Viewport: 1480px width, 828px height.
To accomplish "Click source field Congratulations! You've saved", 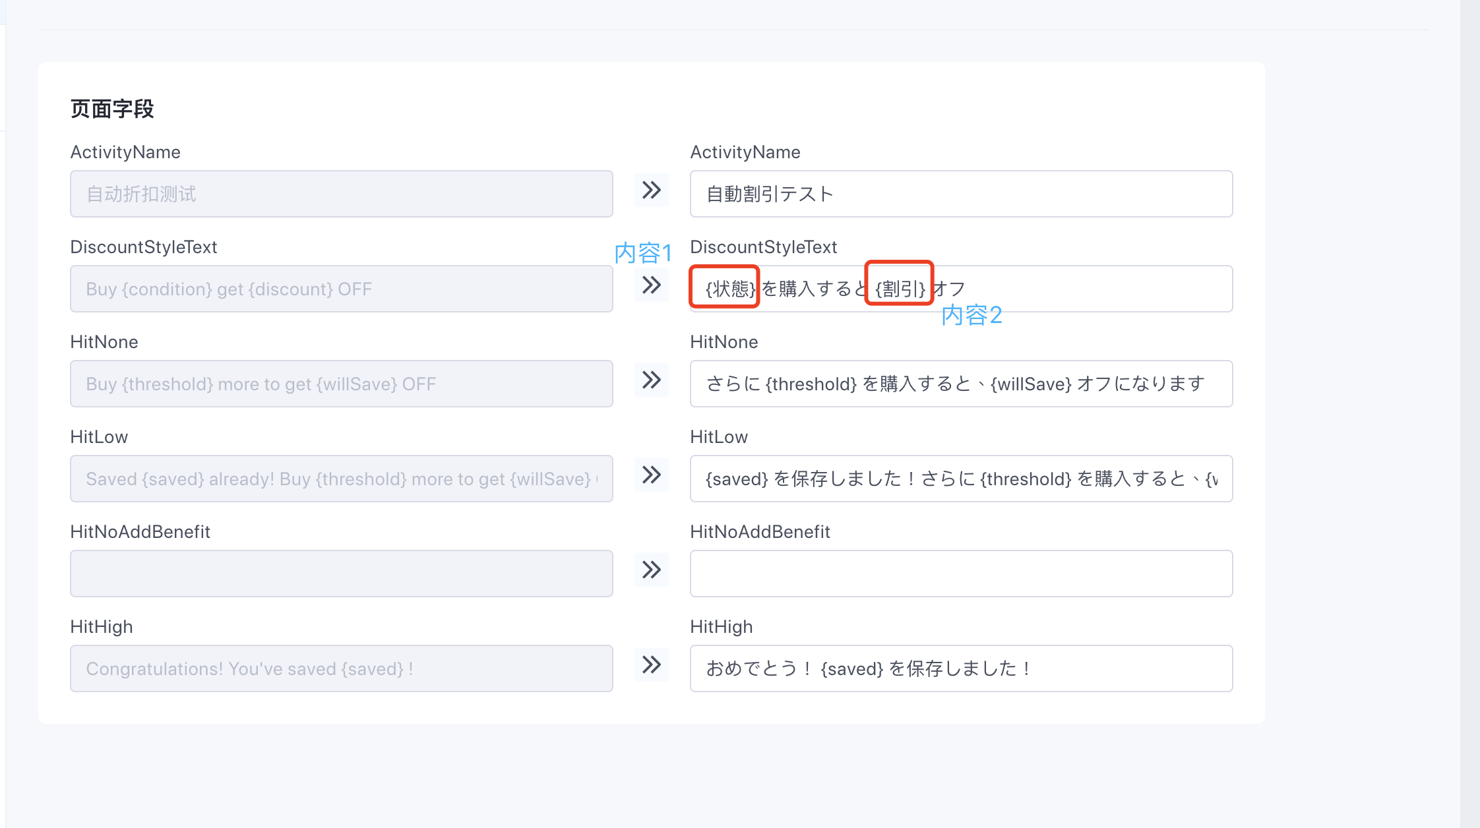I will [x=342, y=668].
